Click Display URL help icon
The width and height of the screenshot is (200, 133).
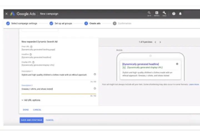(33, 62)
